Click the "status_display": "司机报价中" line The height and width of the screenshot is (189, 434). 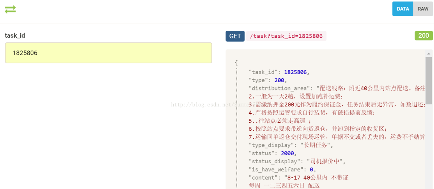297,161
